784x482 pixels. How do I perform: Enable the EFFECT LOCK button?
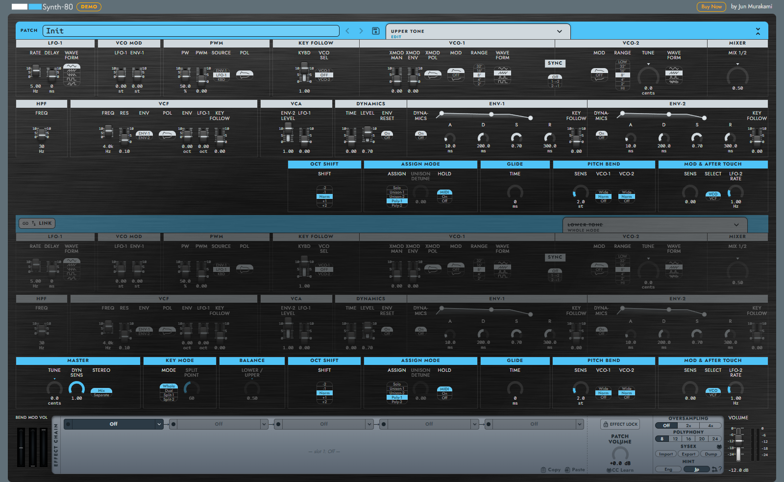click(x=620, y=424)
